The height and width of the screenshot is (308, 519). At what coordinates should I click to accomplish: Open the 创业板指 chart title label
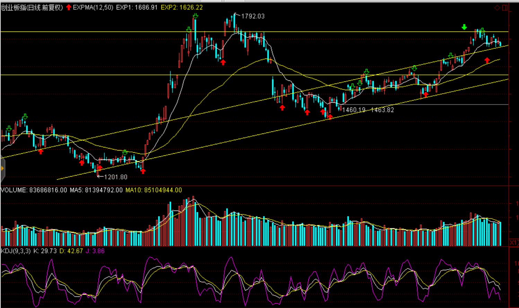click(x=32, y=7)
